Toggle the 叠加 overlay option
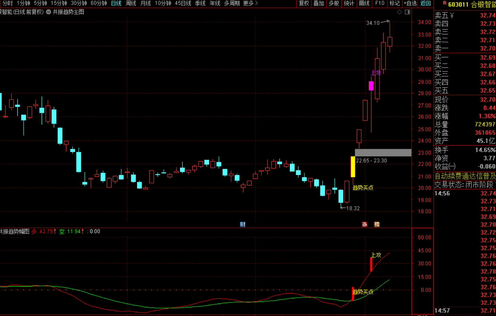The image size is (496, 316). pos(319,3)
